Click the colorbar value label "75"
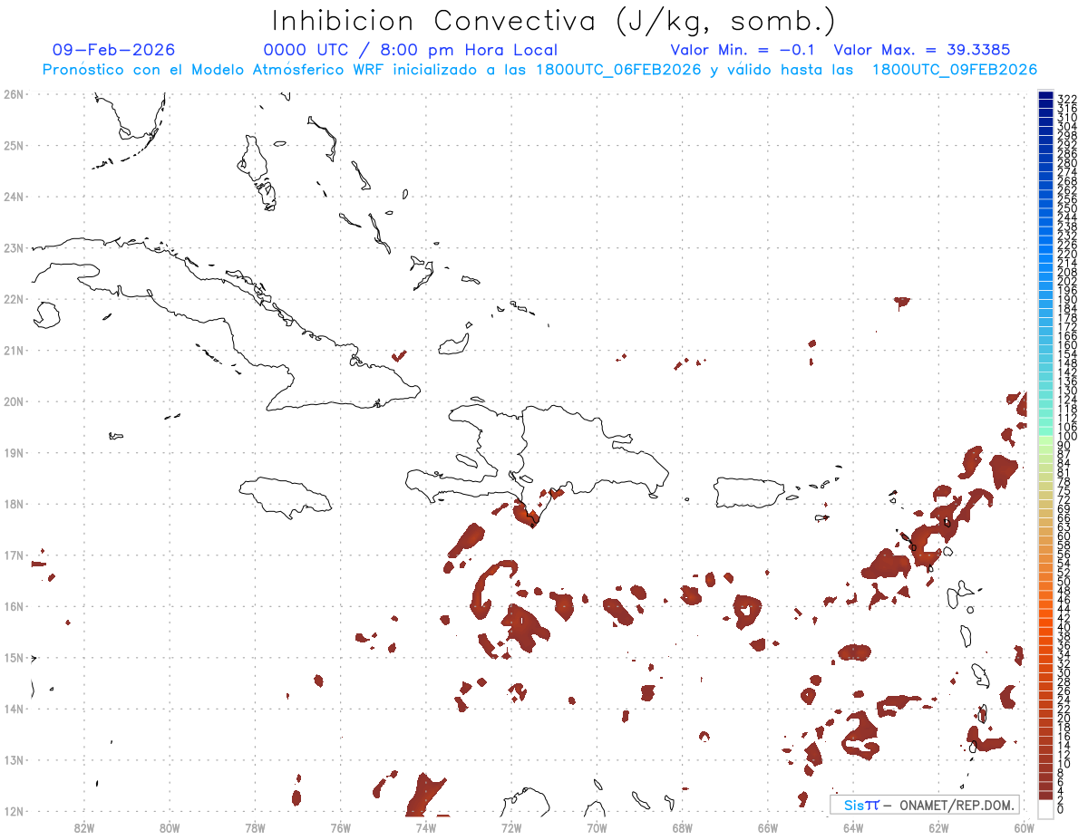Image resolution: width=1088 pixels, height=840 pixels. 1064,491
